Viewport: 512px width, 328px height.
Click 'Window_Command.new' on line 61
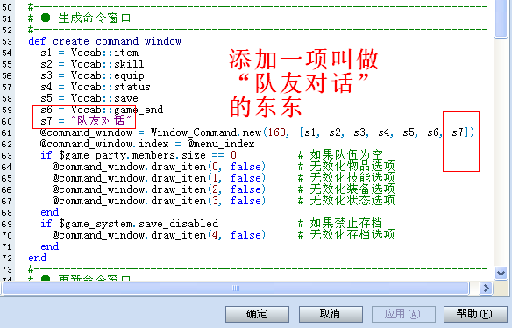(206, 132)
